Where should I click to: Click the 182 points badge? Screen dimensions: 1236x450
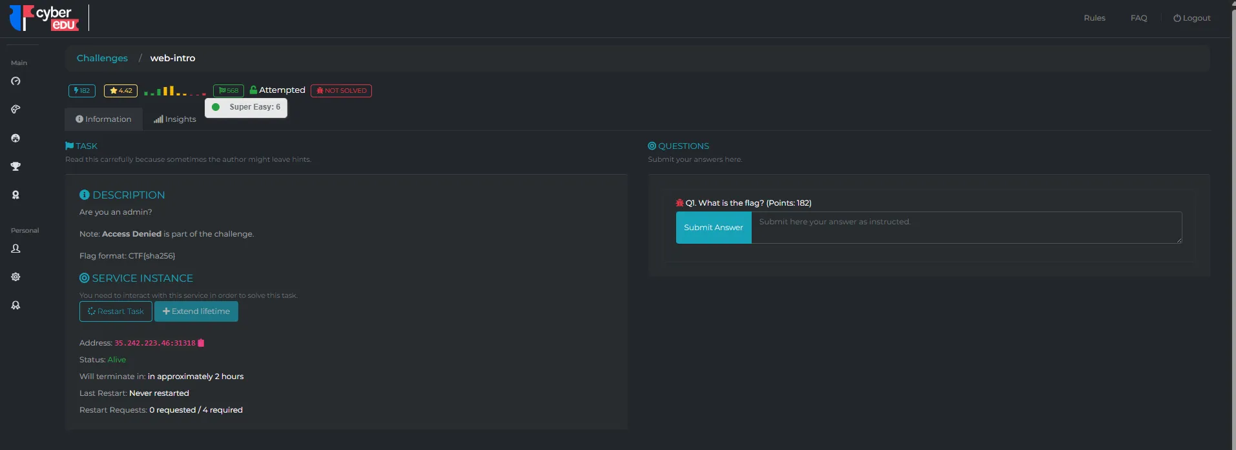pyautogui.click(x=82, y=91)
